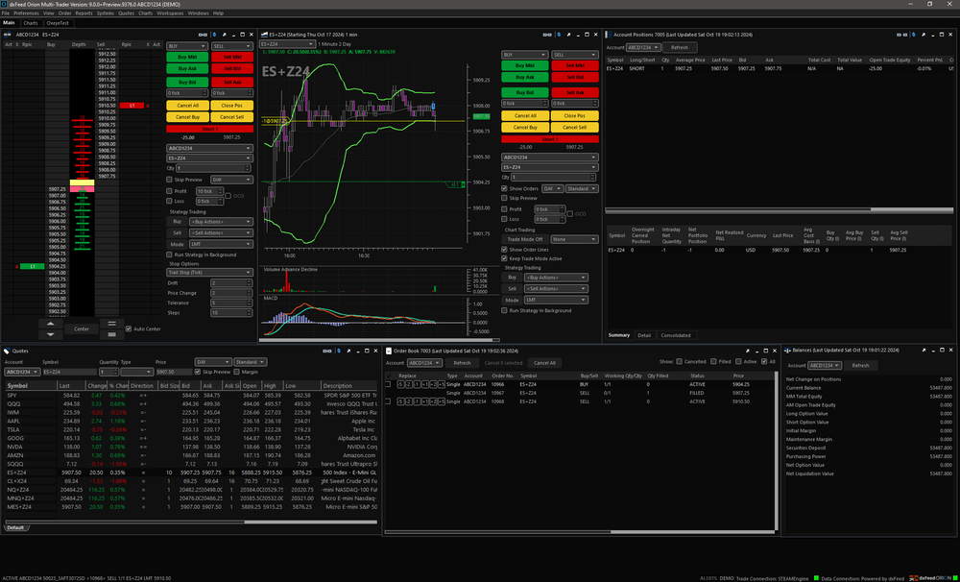Open the 1 Minute 2 Day timeframe dropdown
The image size is (960, 582).
[x=334, y=43]
